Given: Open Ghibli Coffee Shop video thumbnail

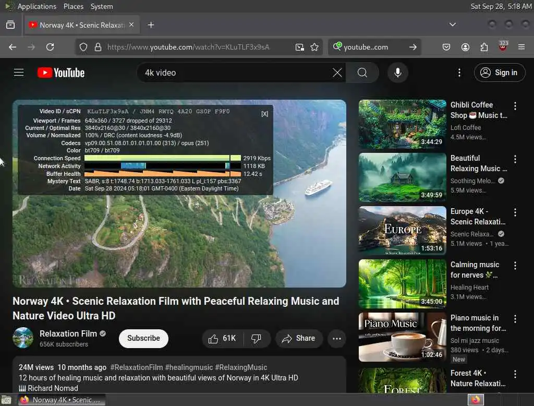Looking at the screenshot, I should (x=402, y=124).
